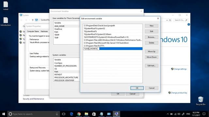Click the Up arrow in System window navigation
This screenshot has width=209, height=117.
[x=33, y=20]
